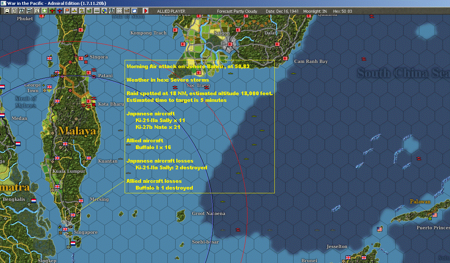Click the Kota Bharu label
450x263 pixels.
coord(112,104)
